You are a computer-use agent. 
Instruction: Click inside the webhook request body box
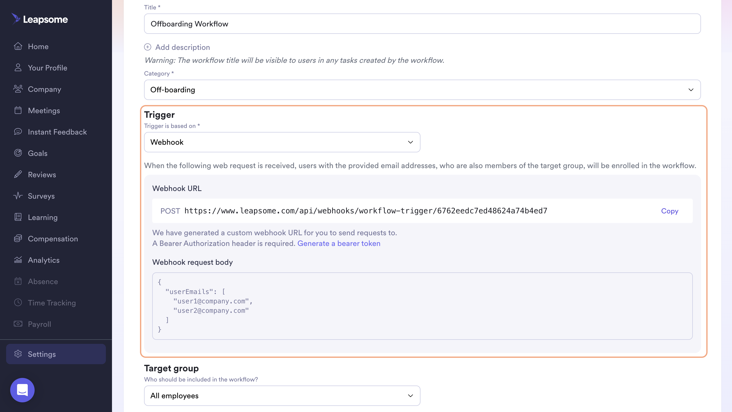(422, 306)
